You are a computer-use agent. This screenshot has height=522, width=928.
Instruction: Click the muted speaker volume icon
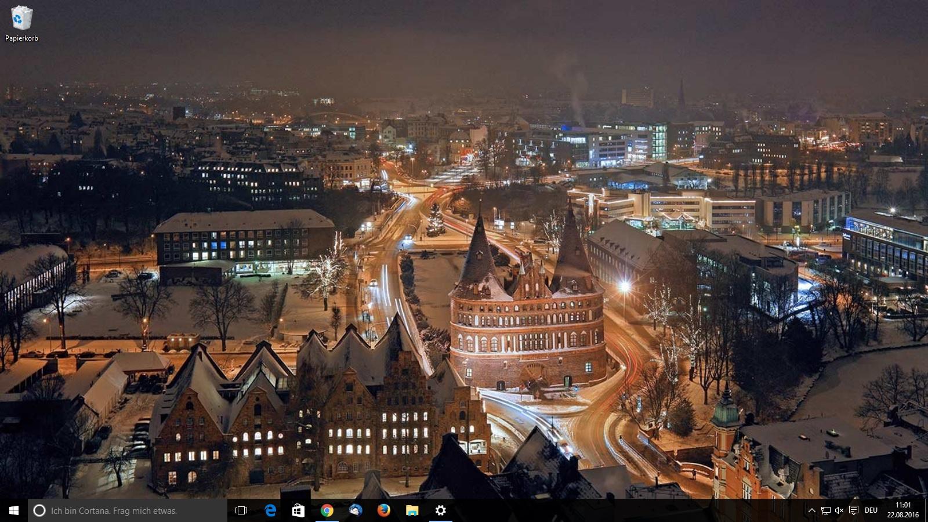click(x=839, y=510)
